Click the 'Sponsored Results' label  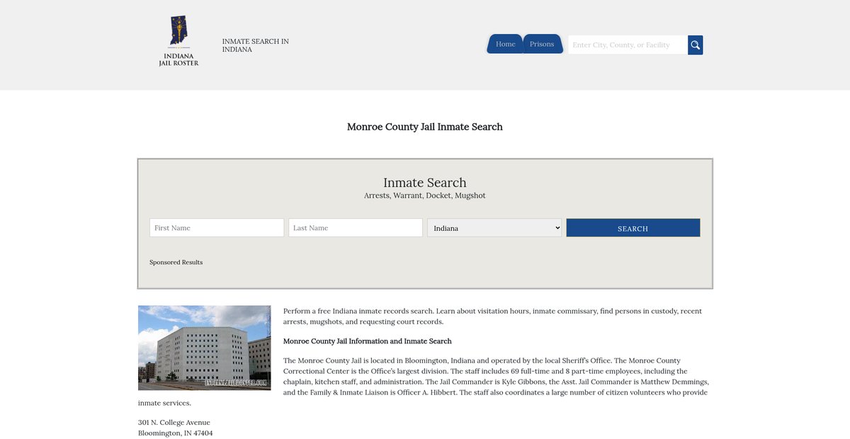click(x=176, y=263)
